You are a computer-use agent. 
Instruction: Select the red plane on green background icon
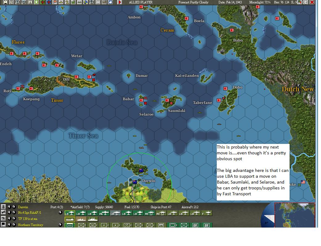pyautogui.click(x=43, y=2)
